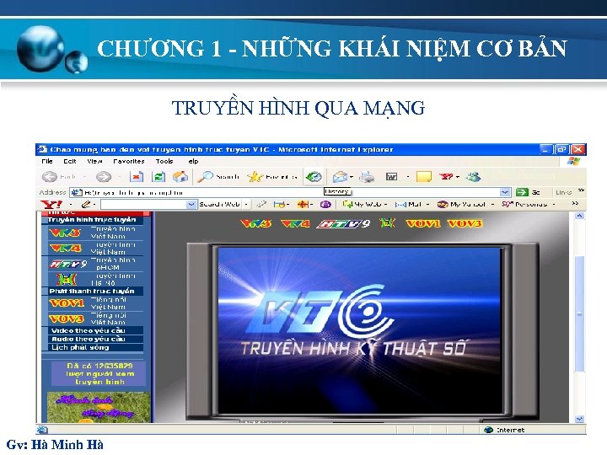Click VOV3 logo in left sidebar

click(67, 318)
